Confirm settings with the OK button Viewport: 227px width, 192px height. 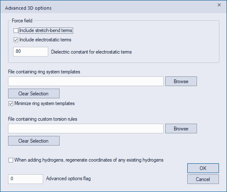pos(203,168)
